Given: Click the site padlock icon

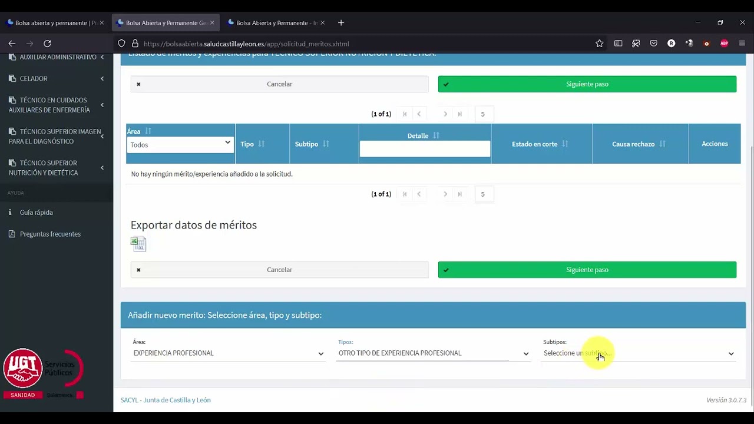Looking at the screenshot, I should [x=135, y=44].
